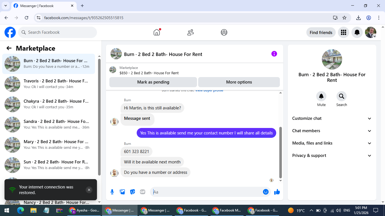Open the emoji picker in message box

pos(265,192)
